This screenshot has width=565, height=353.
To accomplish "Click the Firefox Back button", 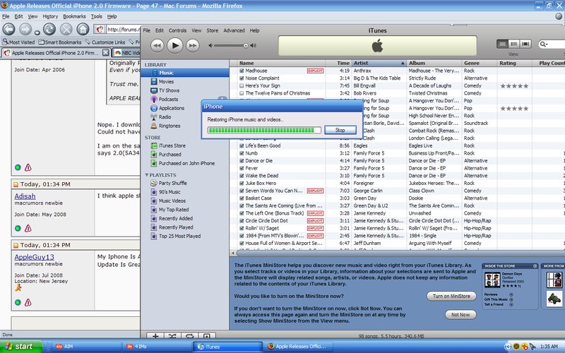I will (x=9, y=29).
